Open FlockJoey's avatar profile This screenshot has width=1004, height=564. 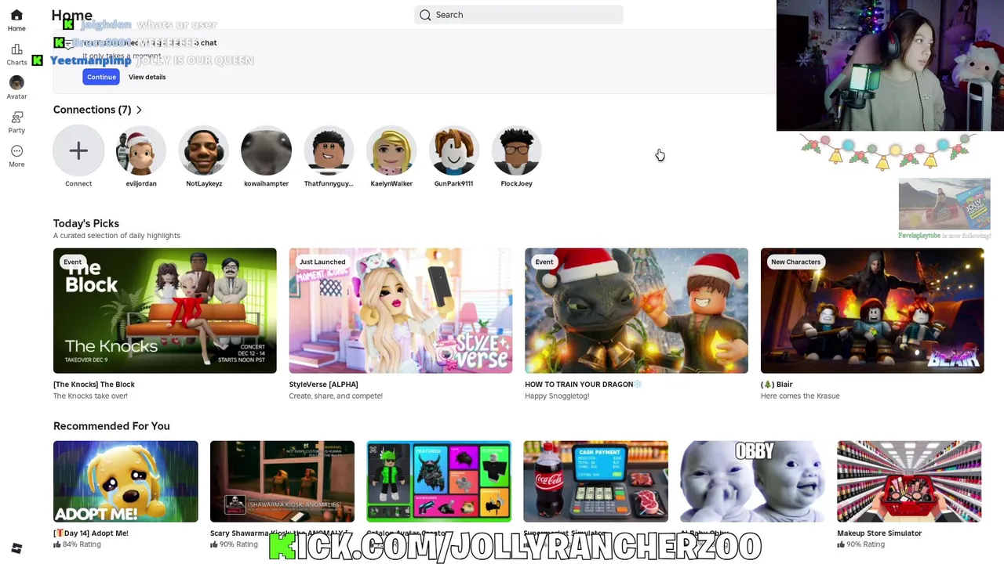pyautogui.click(x=516, y=150)
